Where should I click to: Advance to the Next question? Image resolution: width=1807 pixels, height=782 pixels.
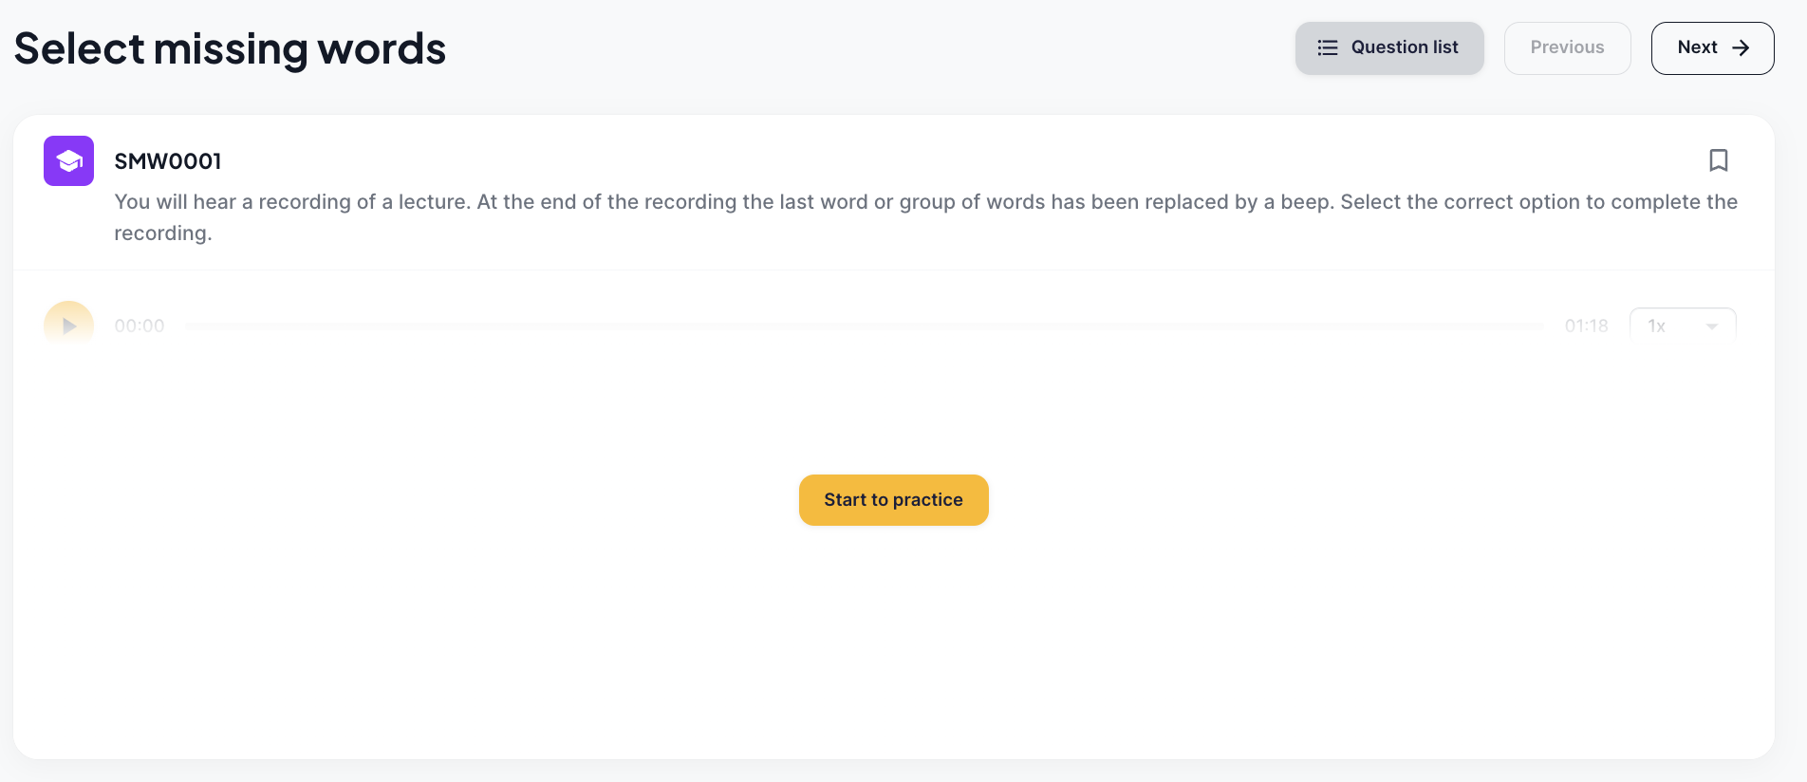[1712, 47]
